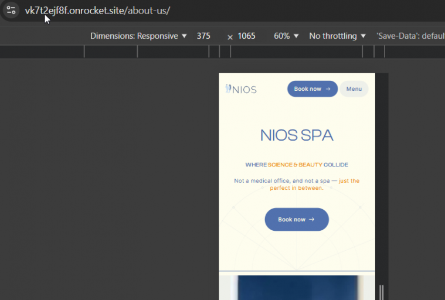Click the dimension separator cross between width and height
445x300 pixels.
(x=230, y=37)
